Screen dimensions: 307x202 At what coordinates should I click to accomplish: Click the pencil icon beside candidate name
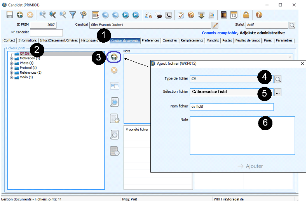tap(215, 25)
